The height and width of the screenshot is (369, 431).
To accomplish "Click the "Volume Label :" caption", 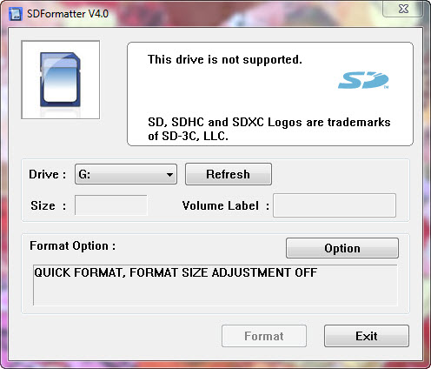I will pos(226,205).
